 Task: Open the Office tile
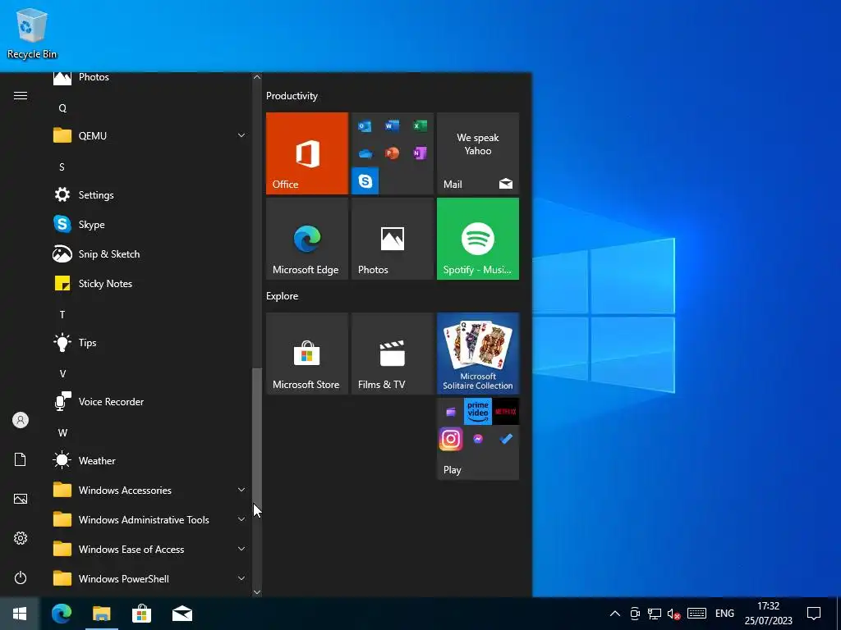point(307,153)
